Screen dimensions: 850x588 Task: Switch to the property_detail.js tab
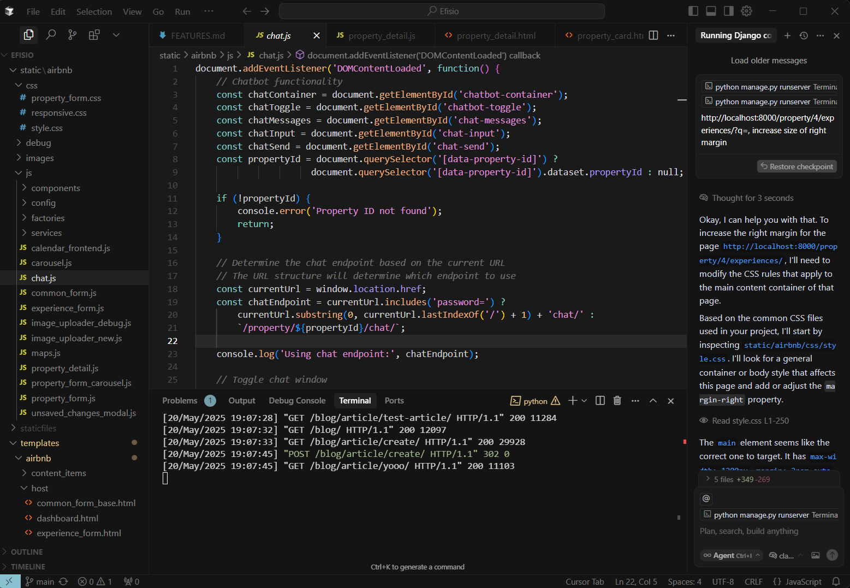pyautogui.click(x=381, y=35)
